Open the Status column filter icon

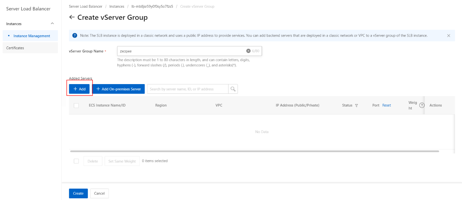click(x=356, y=106)
